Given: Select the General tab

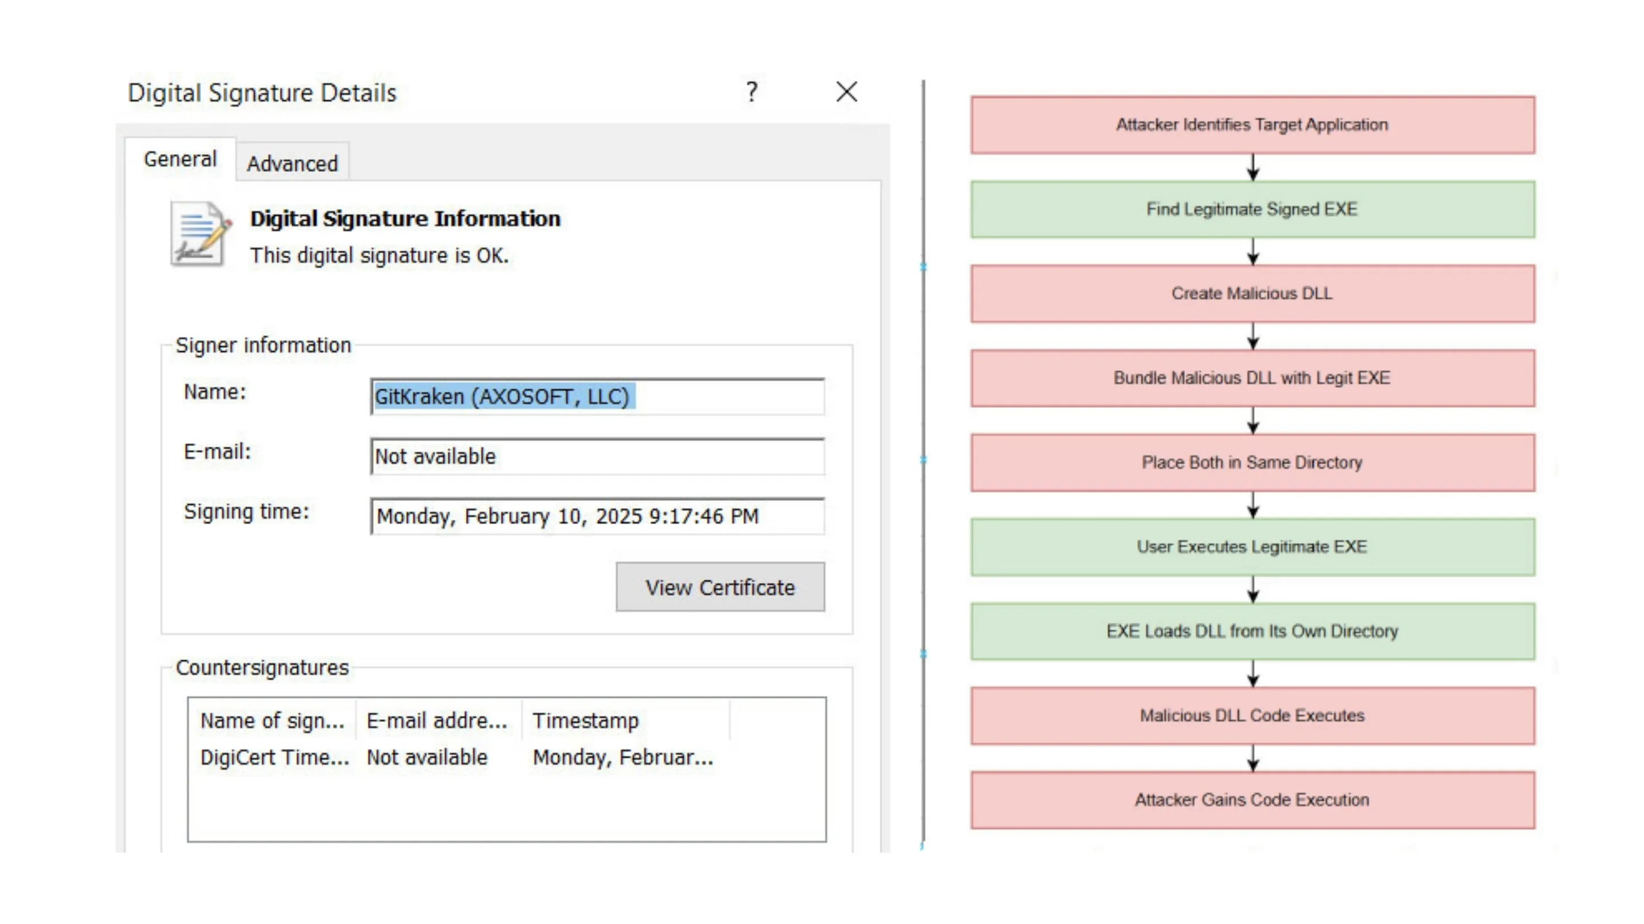Looking at the screenshot, I should (180, 160).
